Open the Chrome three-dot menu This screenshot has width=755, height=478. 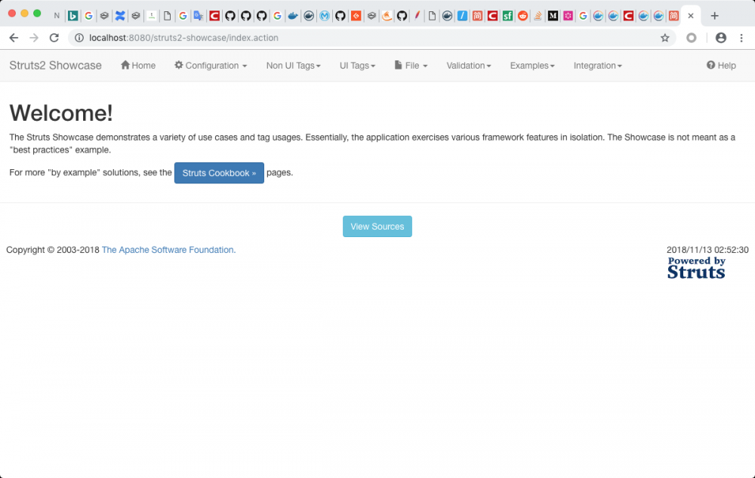741,38
